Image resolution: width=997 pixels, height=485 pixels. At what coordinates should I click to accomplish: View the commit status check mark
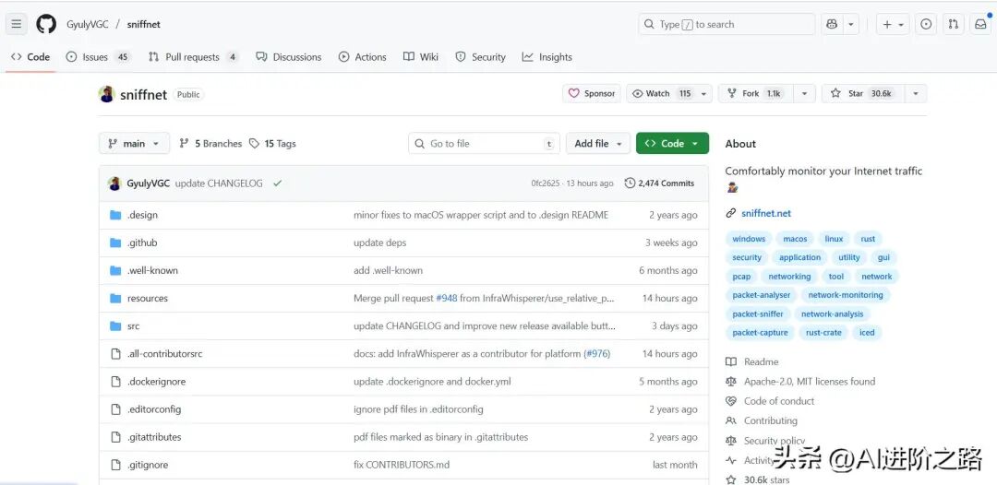click(x=277, y=183)
